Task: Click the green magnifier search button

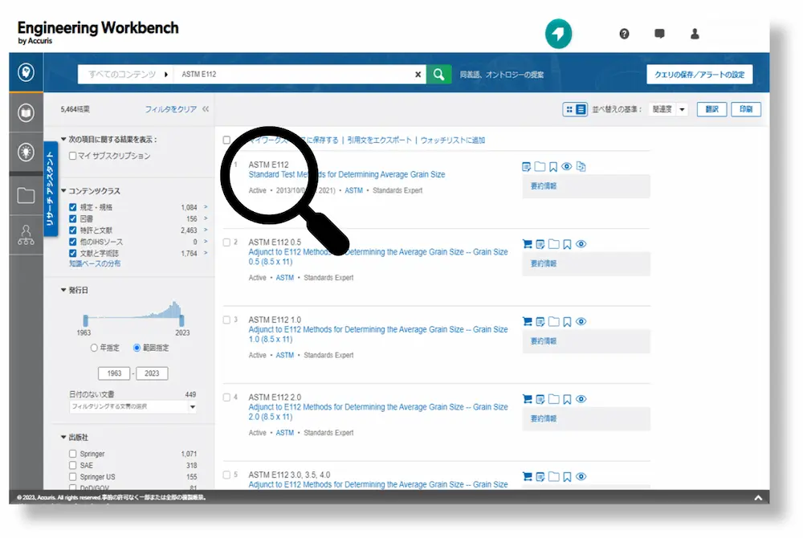Action: [x=439, y=74]
